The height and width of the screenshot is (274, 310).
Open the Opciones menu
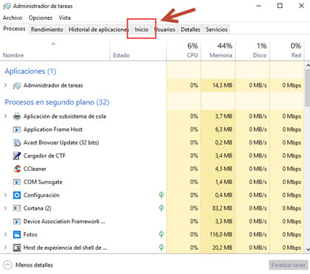click(x=41, y=18)
